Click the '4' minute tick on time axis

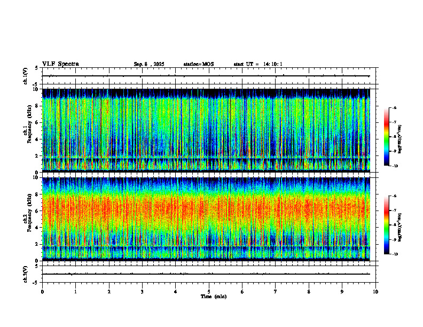176,292
